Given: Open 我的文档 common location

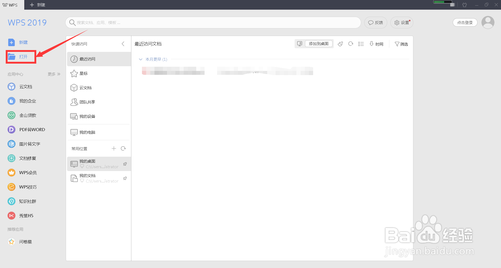Looking at the screenshot, I should click(99, 178).
